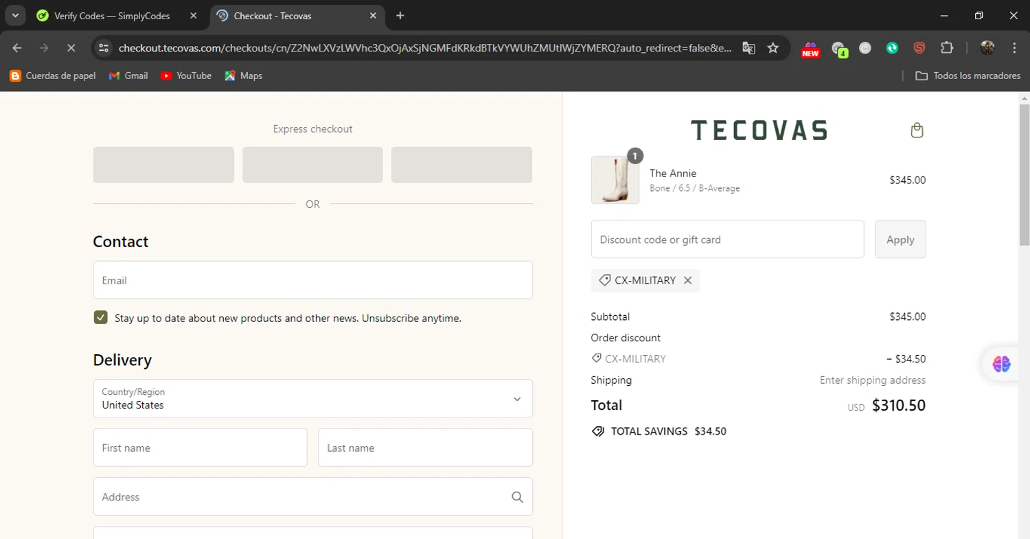Click the Last name field
The image size is (1030, 539).
425,448
